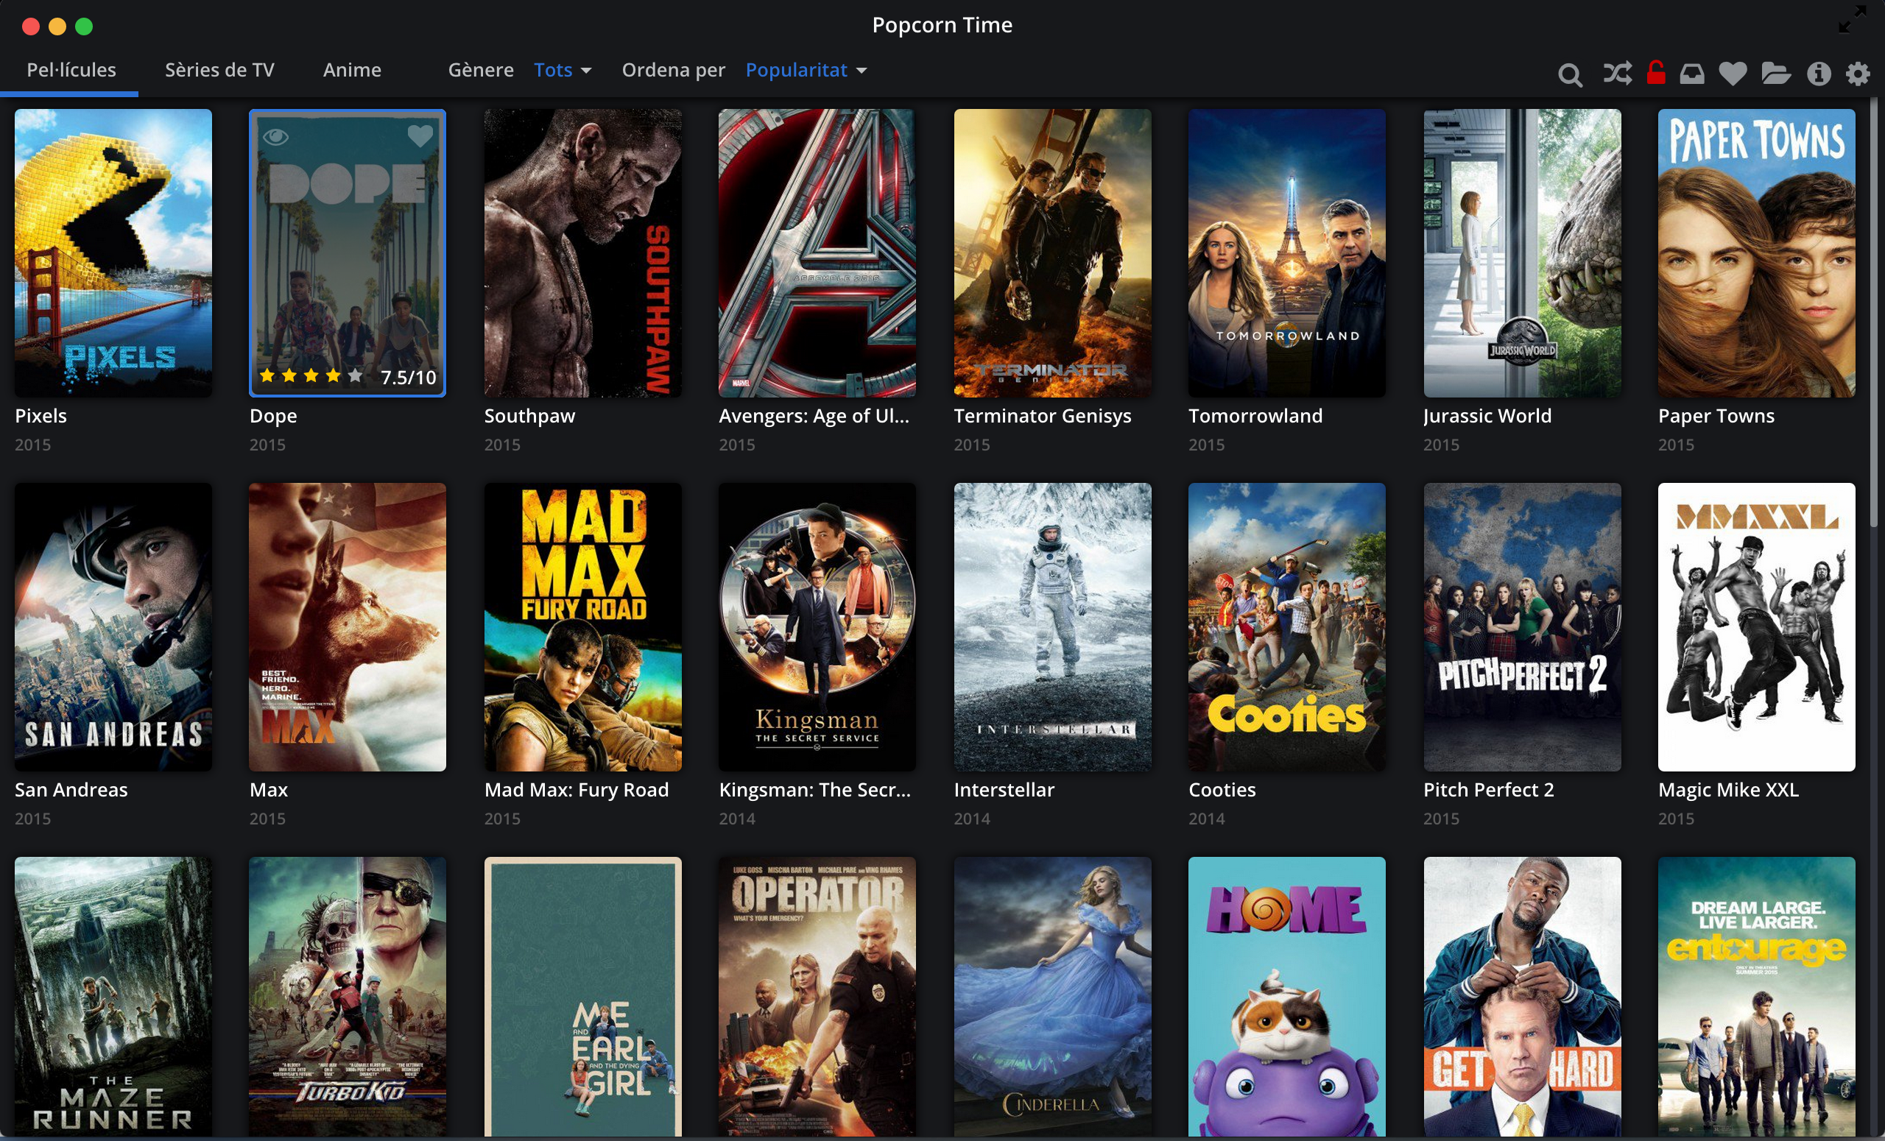
Task: Expand the 'Popularitat' sort dropdown
Action: click(806, 70)
